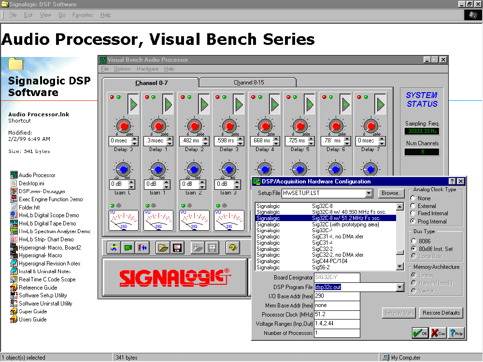Viewport: 483px width, 362px height.
Task: Click the Help button in hardware dialog
Action: tap(456, 333)
